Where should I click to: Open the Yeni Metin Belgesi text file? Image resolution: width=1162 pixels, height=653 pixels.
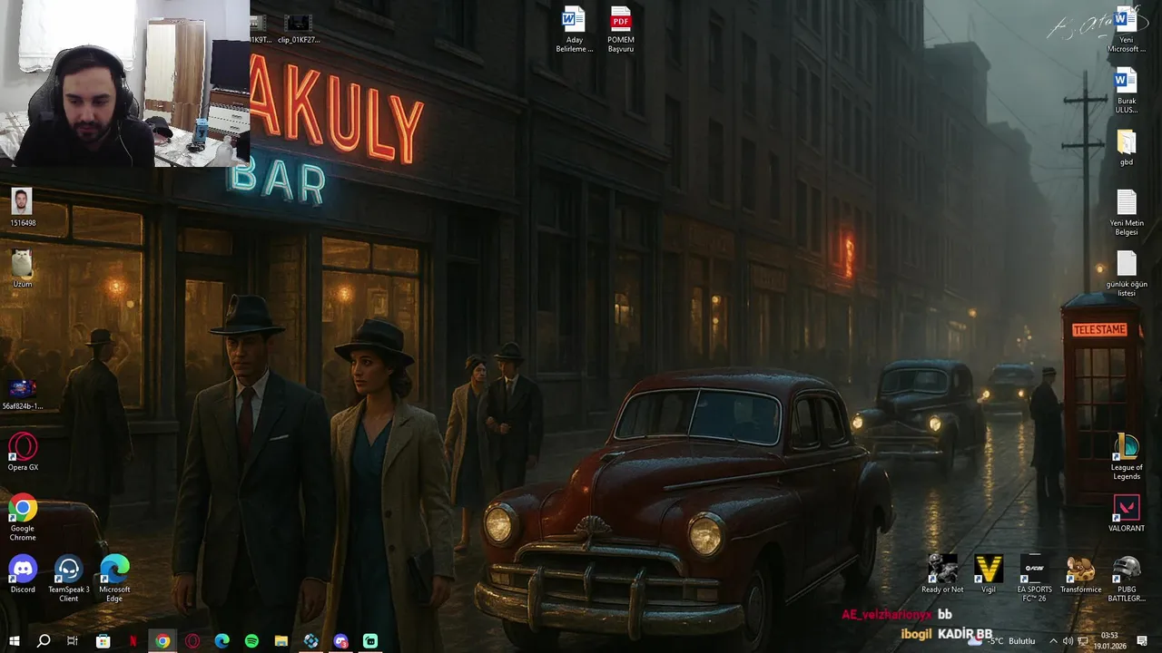pos(1126,212)
